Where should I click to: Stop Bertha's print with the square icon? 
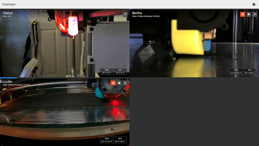coord(248,14)
